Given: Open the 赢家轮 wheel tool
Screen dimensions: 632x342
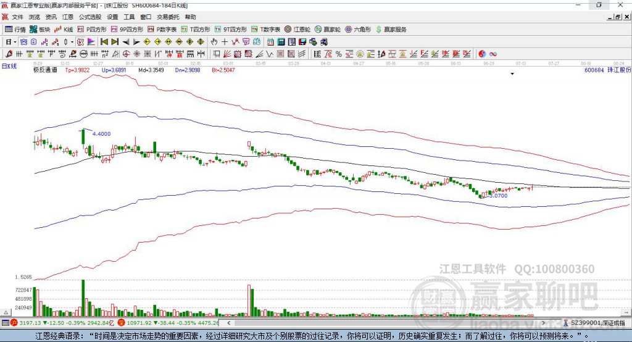Looking at the screenshot, I should (328, 30).
